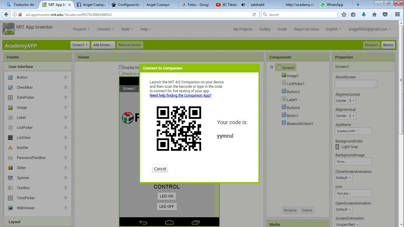Edit the AppName field AcademyAPP
The image size is (404, 227).
pyautogui.click(x=353, y=131)
